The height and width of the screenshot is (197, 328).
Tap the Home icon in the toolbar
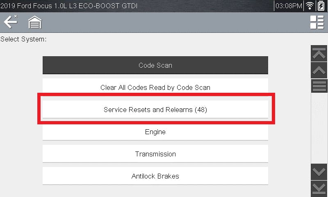tap(35, 22)
